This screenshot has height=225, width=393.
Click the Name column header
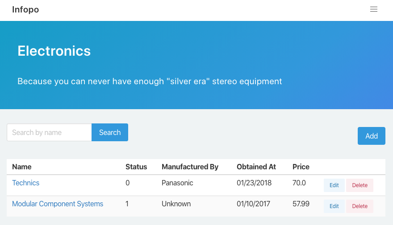click(22, 167)
